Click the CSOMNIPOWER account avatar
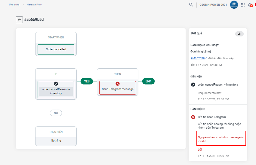Viewport: 256px width, 165px height. coord(234,5)
